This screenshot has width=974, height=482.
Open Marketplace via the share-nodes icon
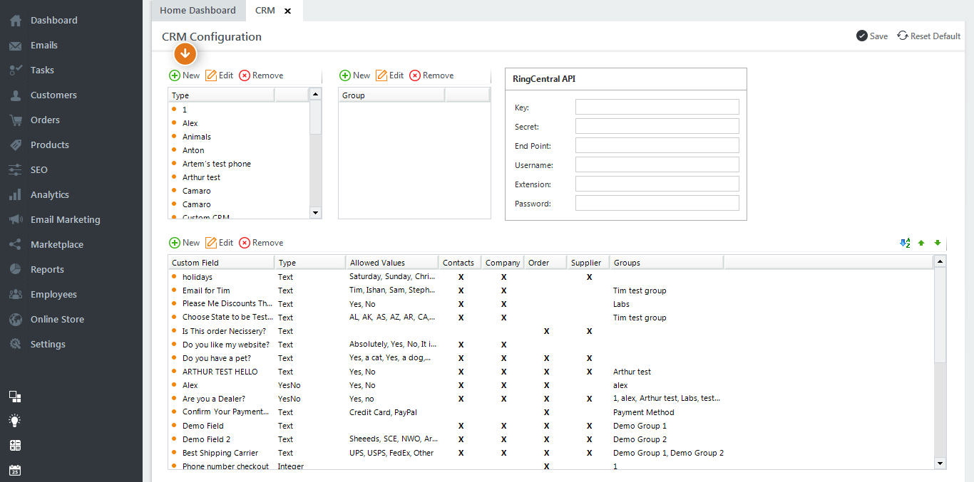(x=15, y=245)
